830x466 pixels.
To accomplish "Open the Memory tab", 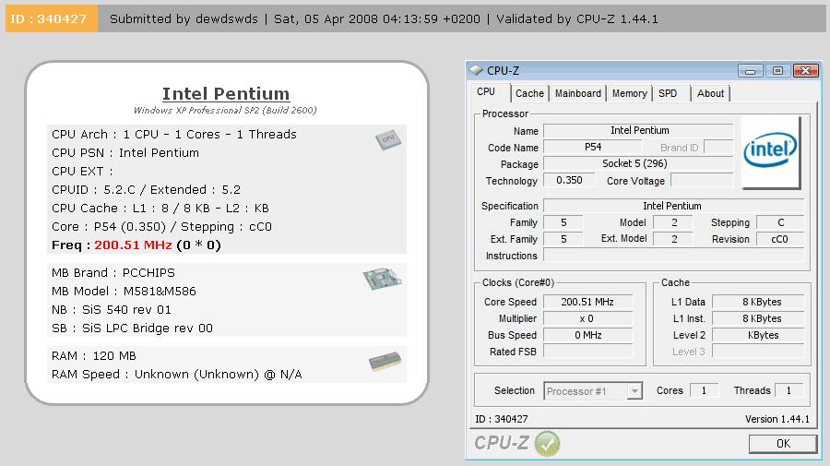I will (x=629, y=94).
